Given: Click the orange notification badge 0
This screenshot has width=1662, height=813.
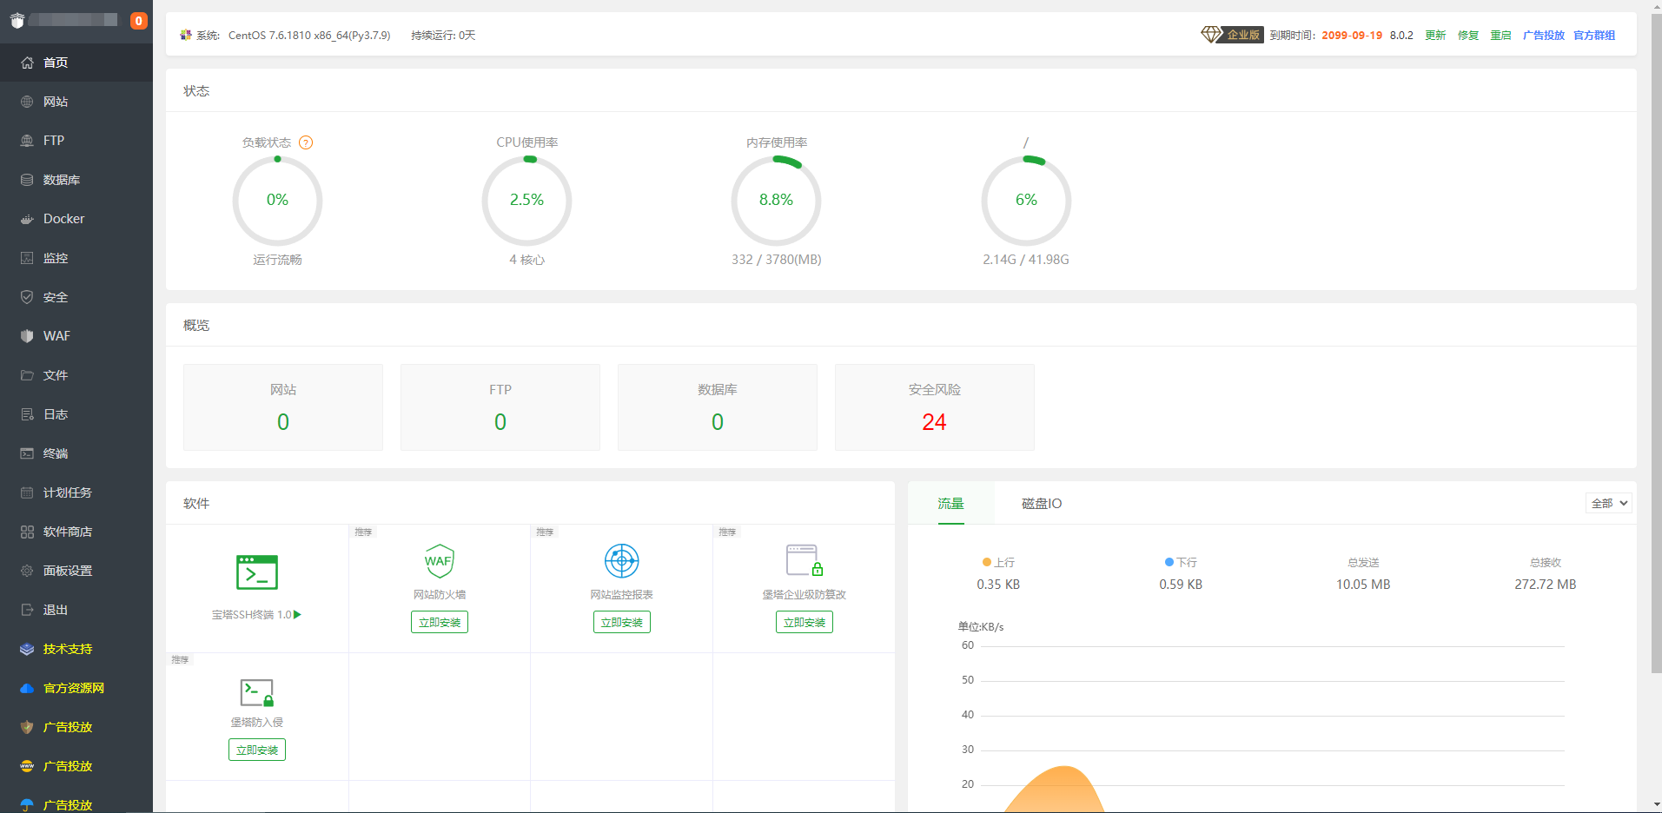Looking at the screenshot, I should pos(138,21).
